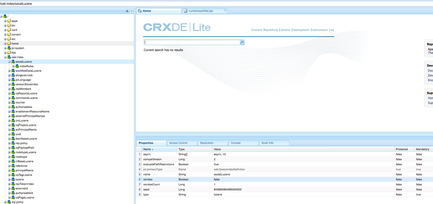Select the rep:policy node at bottom

pyautogui.click(x=17, y=202)
